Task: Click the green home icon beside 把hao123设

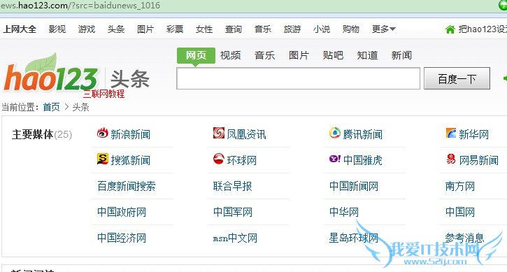Action: 450,29
